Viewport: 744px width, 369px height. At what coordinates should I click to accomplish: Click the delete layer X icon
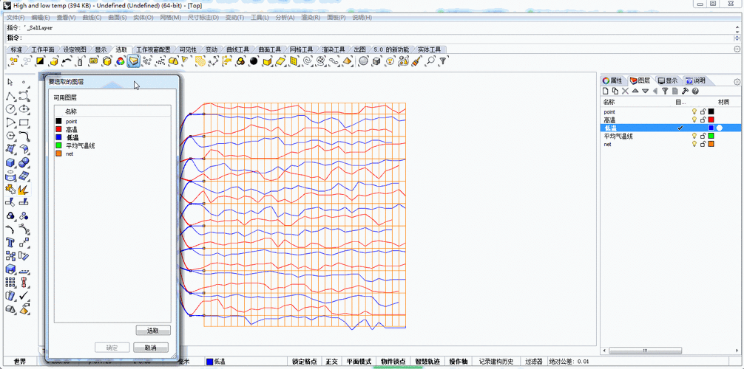coord(625,92)
